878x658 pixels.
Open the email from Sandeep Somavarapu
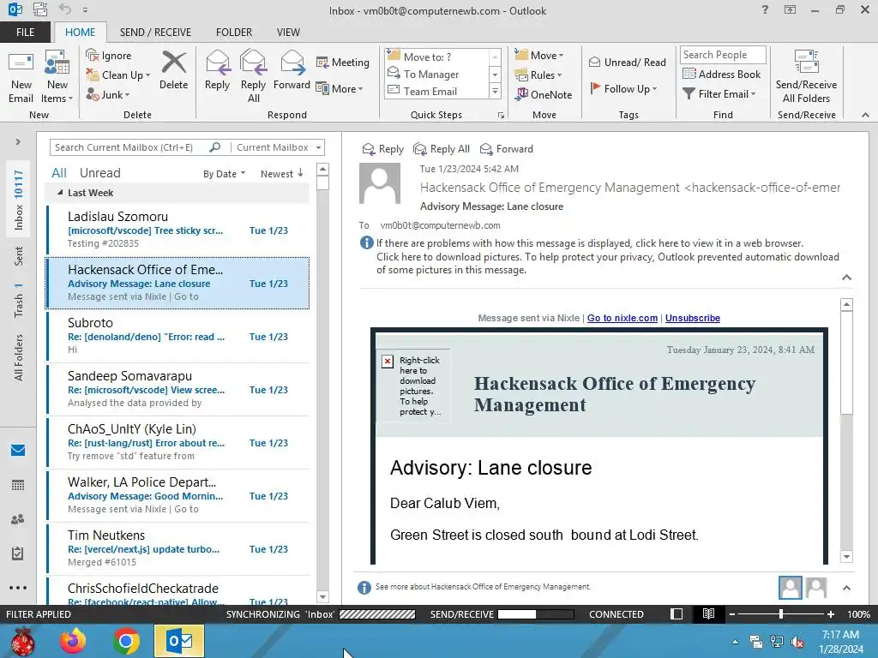(178, 389)
